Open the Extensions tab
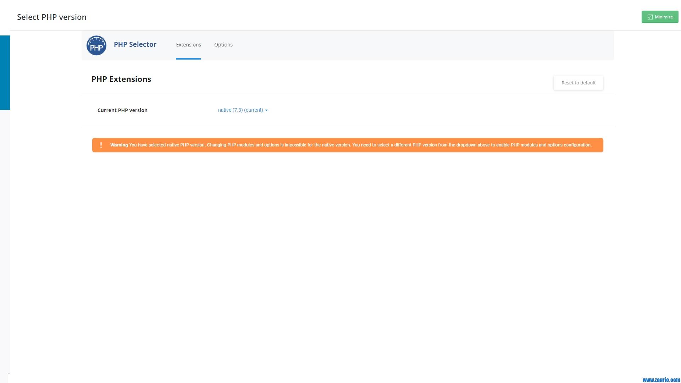681x383 pixels. (x=188, y=45)
